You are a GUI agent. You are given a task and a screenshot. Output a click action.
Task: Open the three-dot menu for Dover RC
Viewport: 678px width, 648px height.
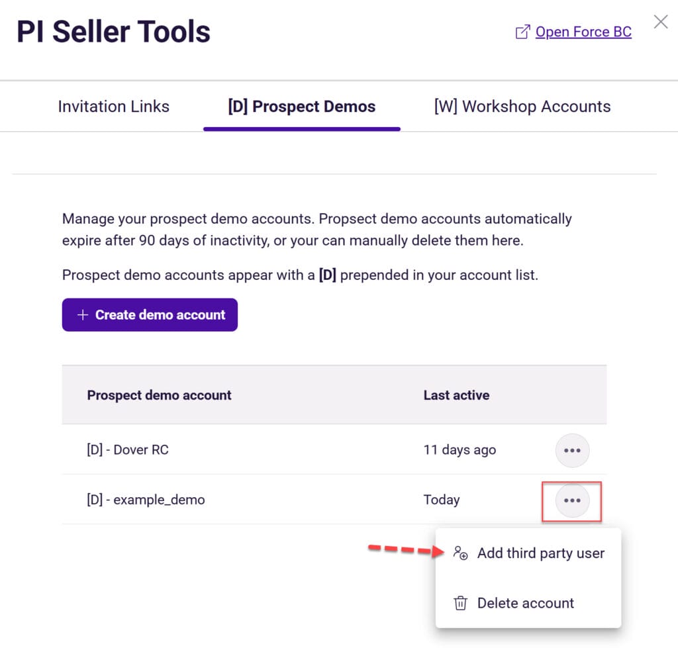point(571,450)
